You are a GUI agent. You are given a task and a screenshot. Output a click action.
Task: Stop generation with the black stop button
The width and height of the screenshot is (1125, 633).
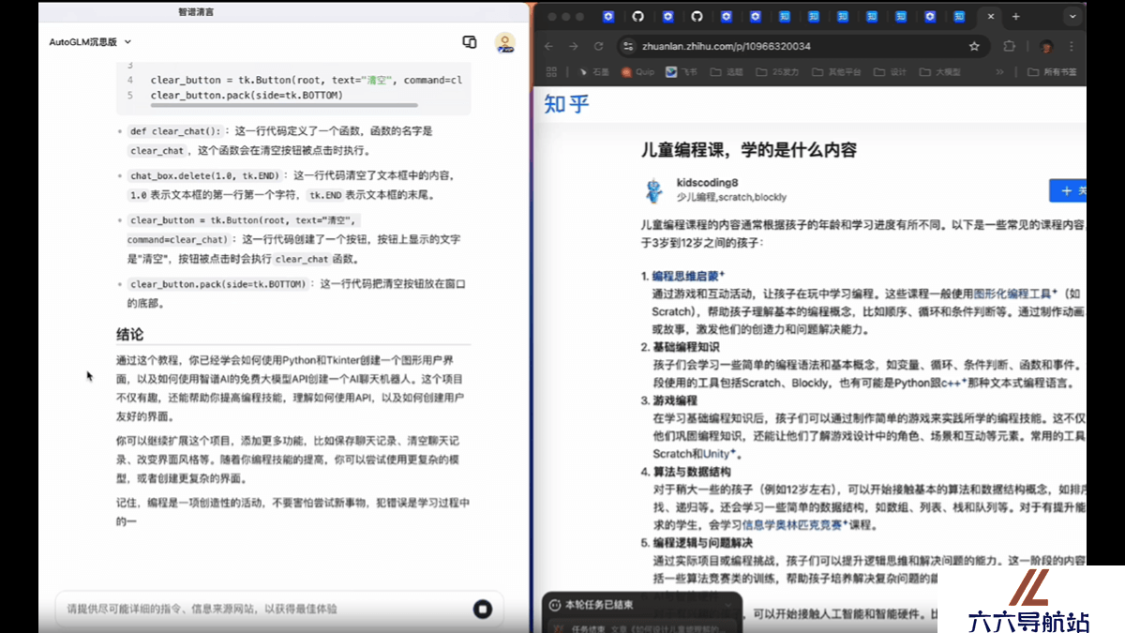(483, 610)
